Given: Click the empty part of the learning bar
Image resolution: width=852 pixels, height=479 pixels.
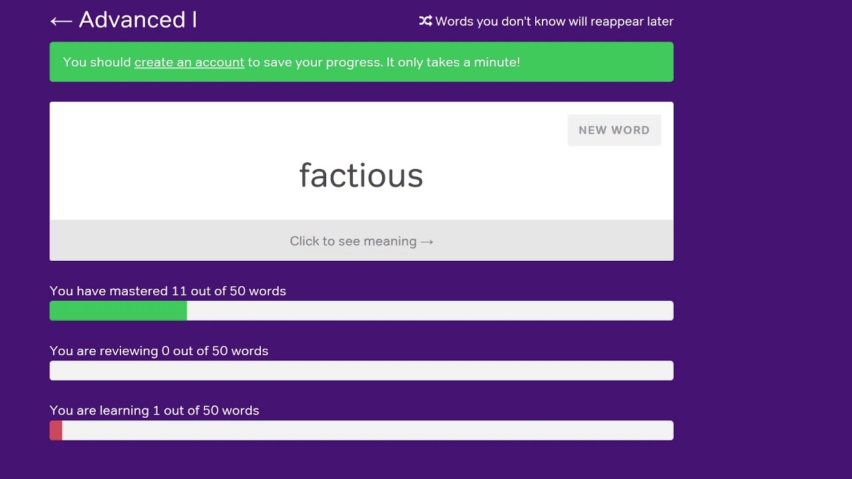Looking at the screenshot, I should (x=367, y=430).
